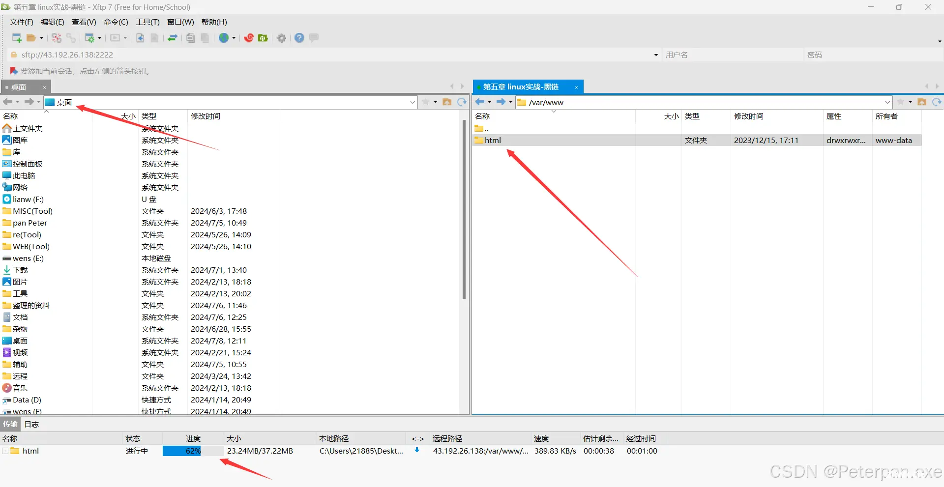Expand the host address dropdown arrow
This screenshot has width=944, height=487.
(656, 55)
